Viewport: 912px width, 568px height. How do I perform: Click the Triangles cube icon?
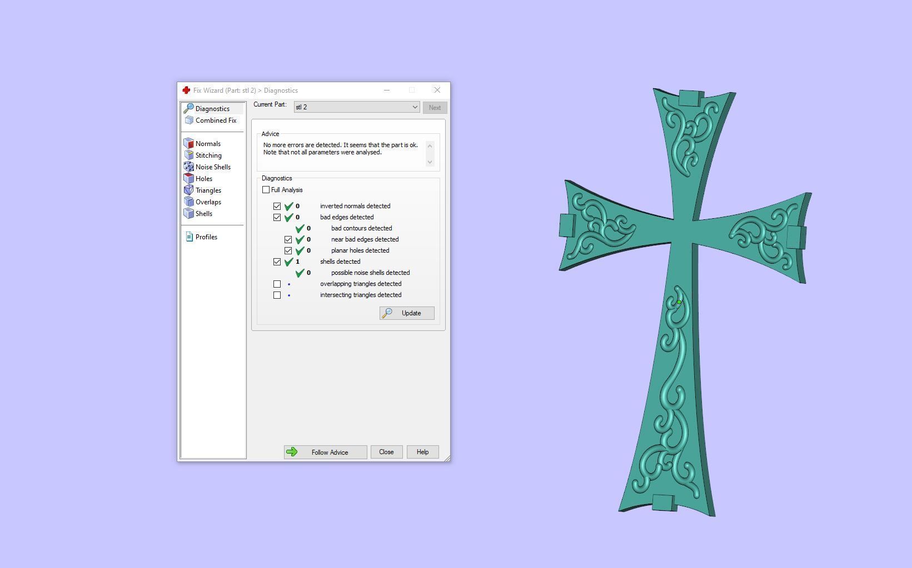coord(189,190)
